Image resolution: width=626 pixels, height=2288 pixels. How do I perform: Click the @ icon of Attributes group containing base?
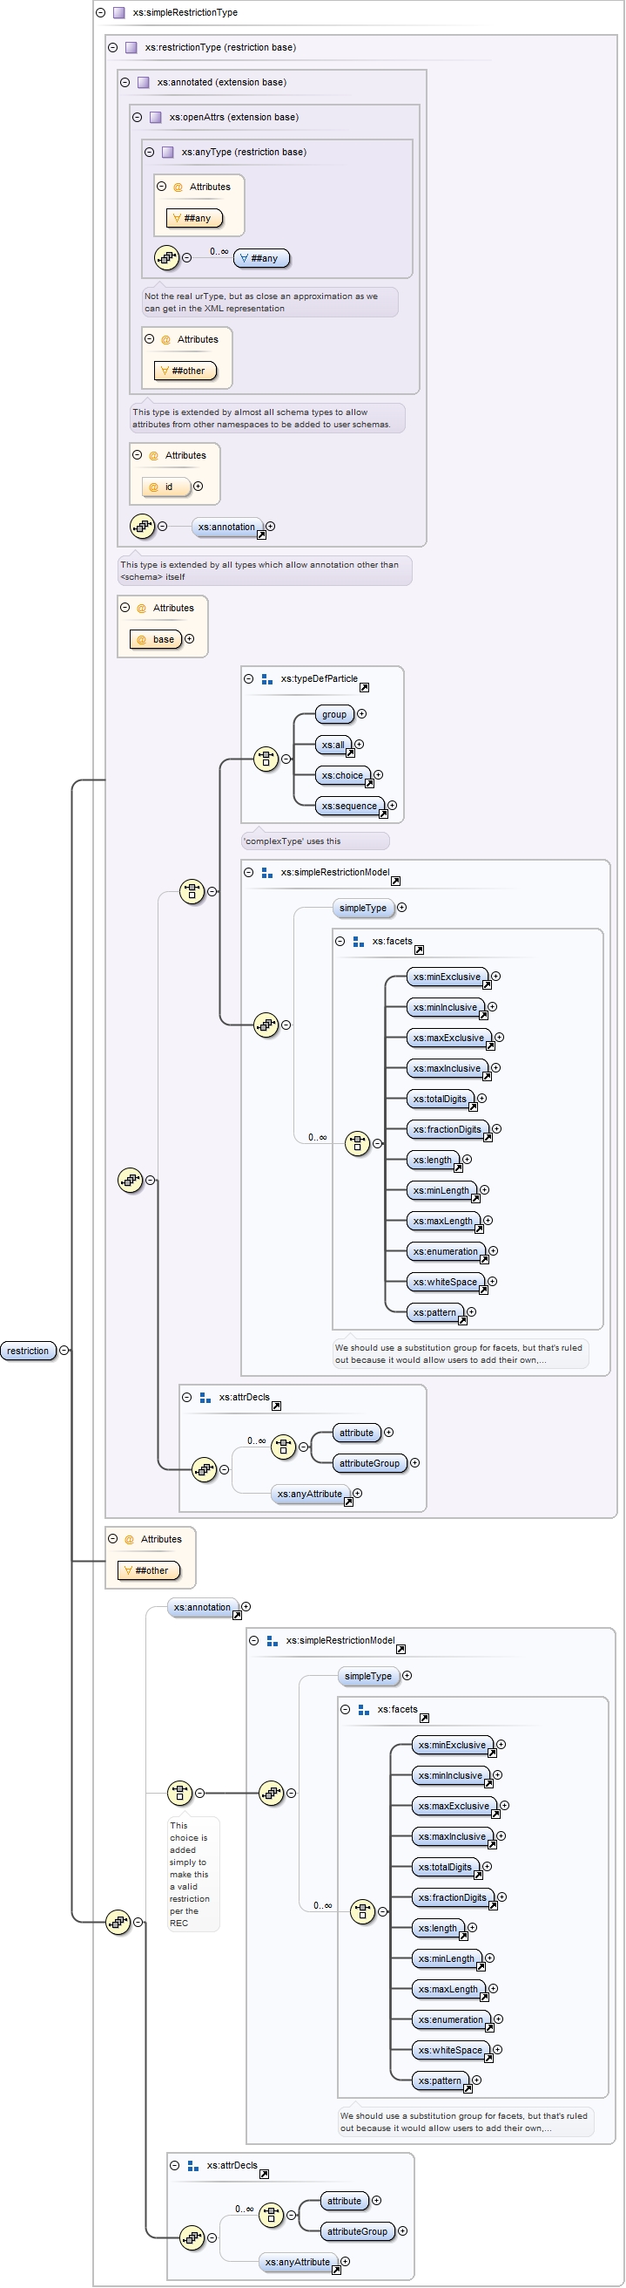point(141,609)
